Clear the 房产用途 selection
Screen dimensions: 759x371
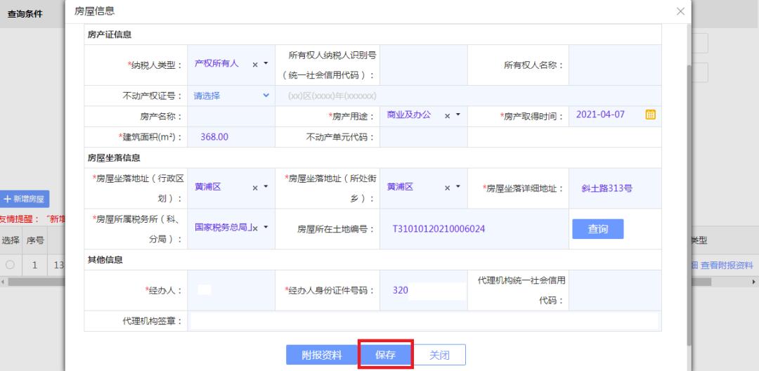pyautogui.click(x=447, y=115)
